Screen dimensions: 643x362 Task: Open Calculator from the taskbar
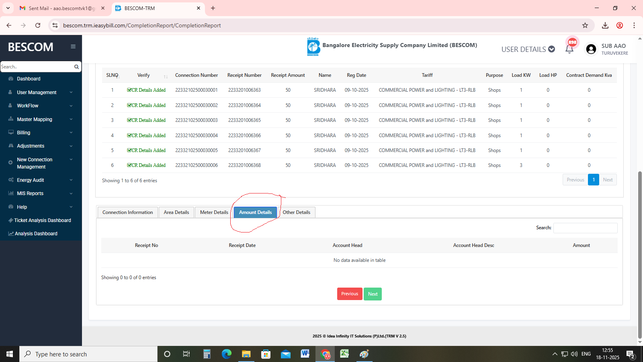point(207,354)
